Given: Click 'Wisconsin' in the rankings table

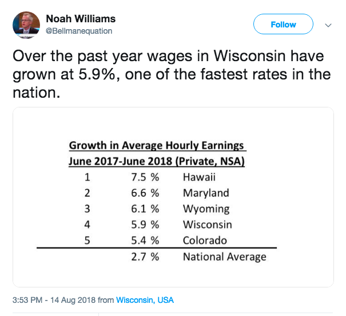Looking at the screenshot, I should click(207, 225).
